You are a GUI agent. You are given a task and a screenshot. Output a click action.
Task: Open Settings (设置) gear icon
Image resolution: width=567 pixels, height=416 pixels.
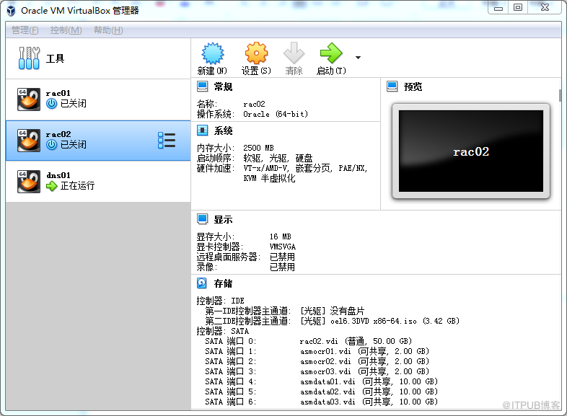tap(256, 53)
